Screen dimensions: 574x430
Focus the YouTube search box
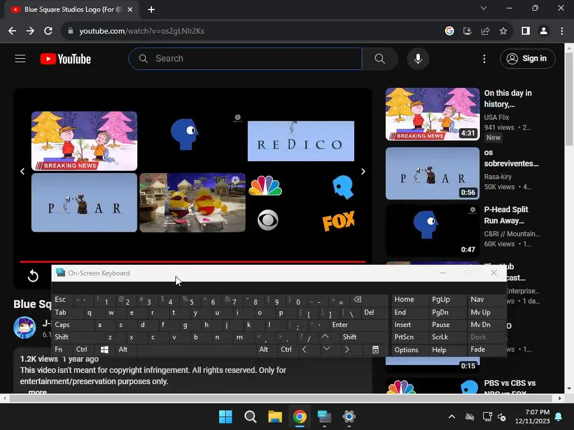coord(246,58)
